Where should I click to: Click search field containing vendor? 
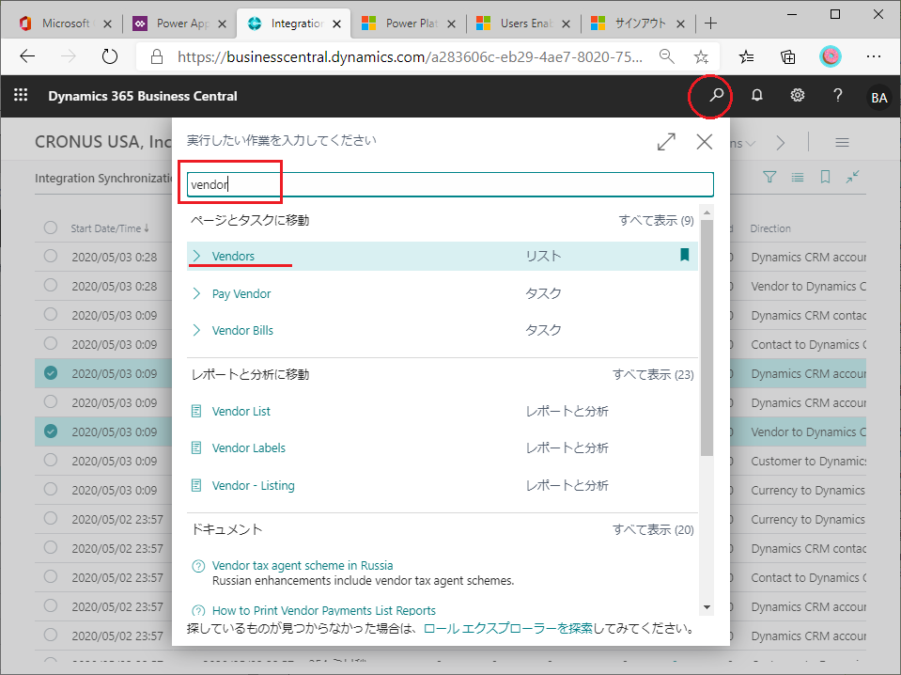tap(450, 184)
